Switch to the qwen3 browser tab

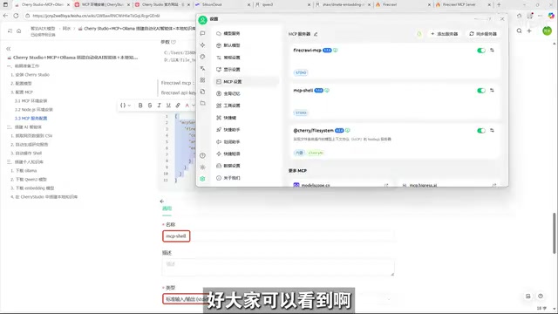click(282, 4)
